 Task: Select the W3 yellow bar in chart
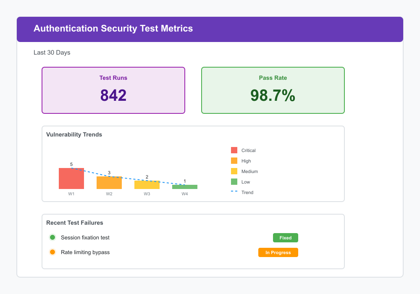[x=147, y=185]
